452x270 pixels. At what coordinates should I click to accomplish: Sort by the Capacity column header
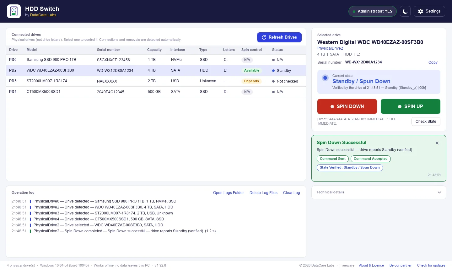coord(154,50)
